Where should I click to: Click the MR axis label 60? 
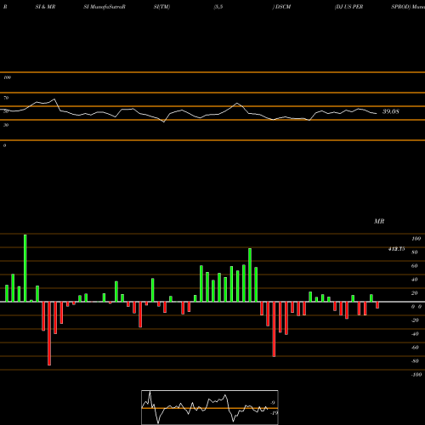point(415,266)
